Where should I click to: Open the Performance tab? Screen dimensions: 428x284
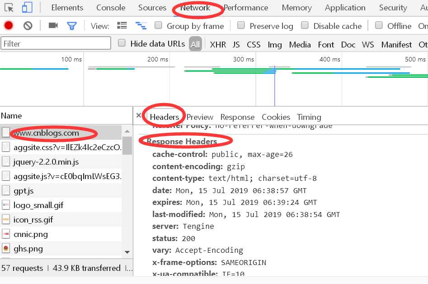246,8
